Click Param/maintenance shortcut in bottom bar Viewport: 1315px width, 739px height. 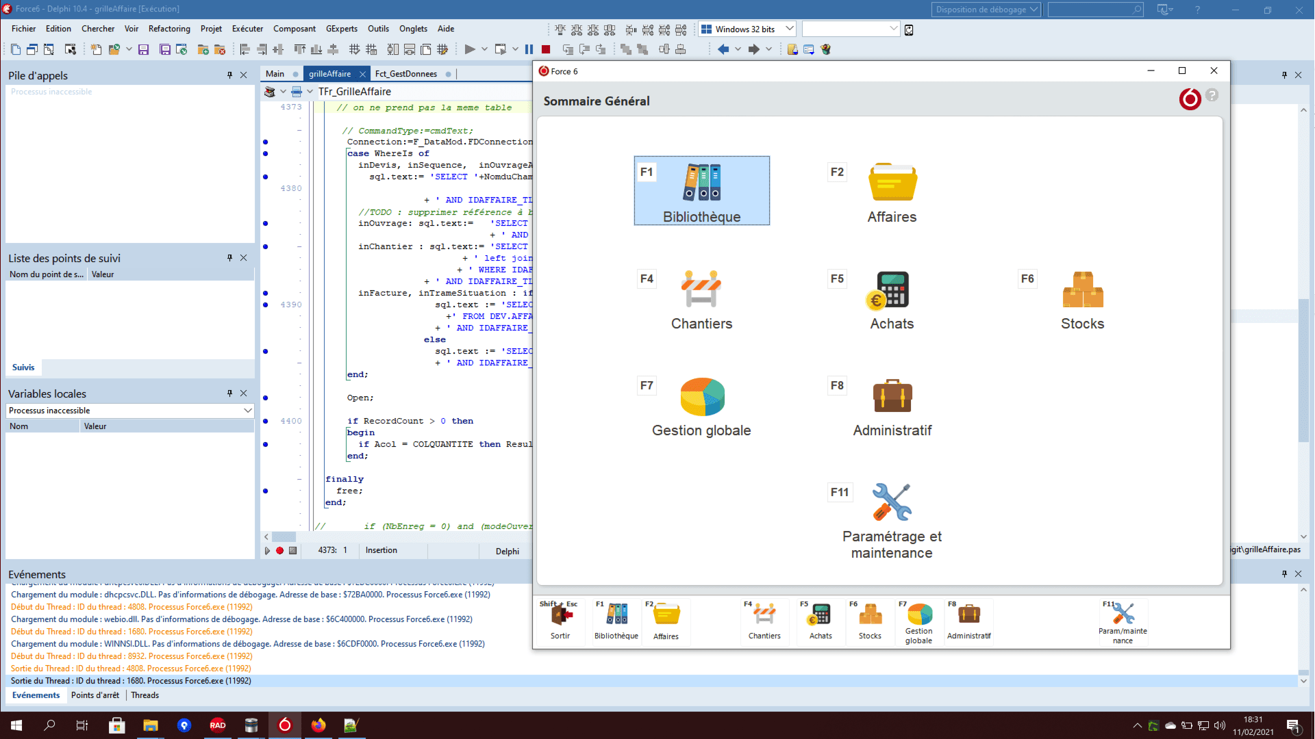(x=1123, y=623)
